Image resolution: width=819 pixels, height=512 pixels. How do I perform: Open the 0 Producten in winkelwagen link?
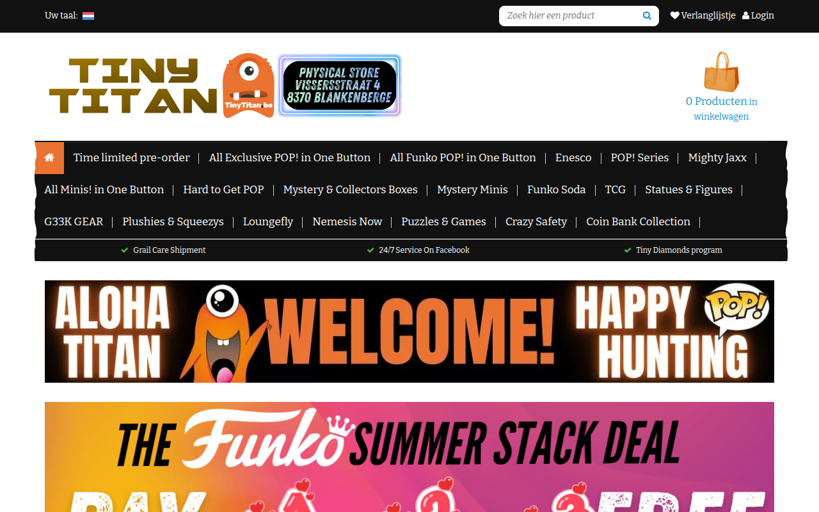coord(722,109)
